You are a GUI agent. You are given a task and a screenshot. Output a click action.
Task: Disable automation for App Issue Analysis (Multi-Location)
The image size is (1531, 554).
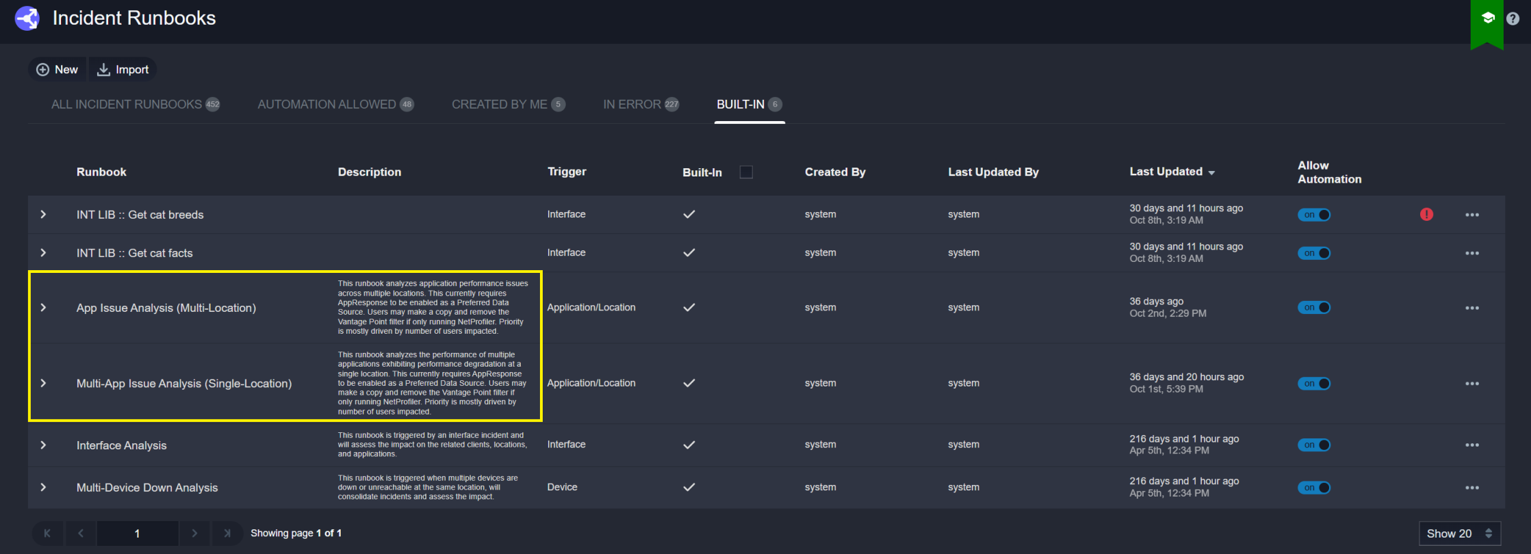(1314, 308)
